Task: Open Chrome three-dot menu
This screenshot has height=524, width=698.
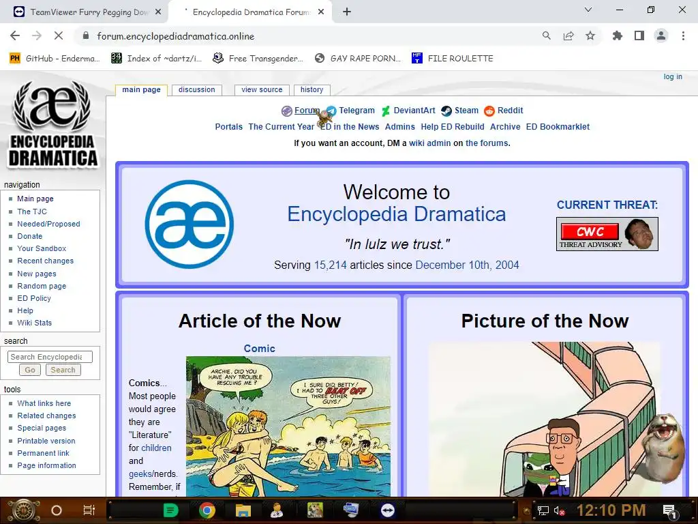Action: [683, 35]
